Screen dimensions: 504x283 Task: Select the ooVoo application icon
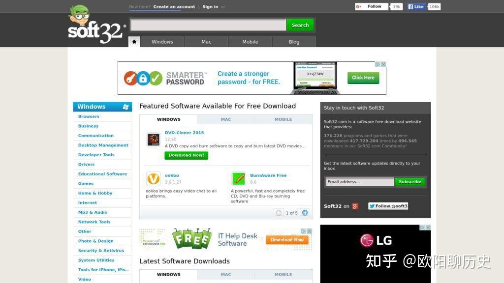point(153,179)
